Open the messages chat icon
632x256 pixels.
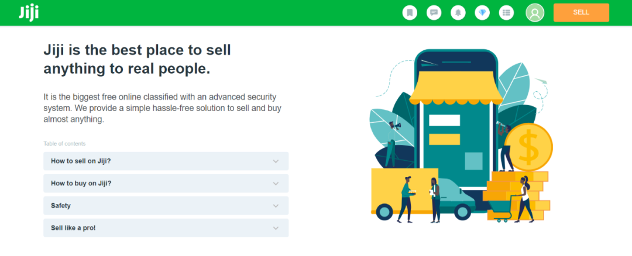click(x=434, y=12)
